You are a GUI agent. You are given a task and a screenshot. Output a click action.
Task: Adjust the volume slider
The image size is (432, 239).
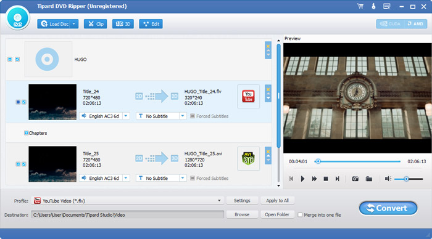(x=409, y=179)
